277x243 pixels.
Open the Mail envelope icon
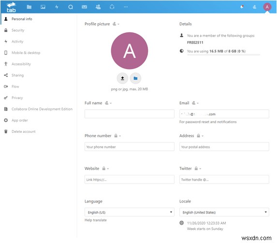click(84, 7)
